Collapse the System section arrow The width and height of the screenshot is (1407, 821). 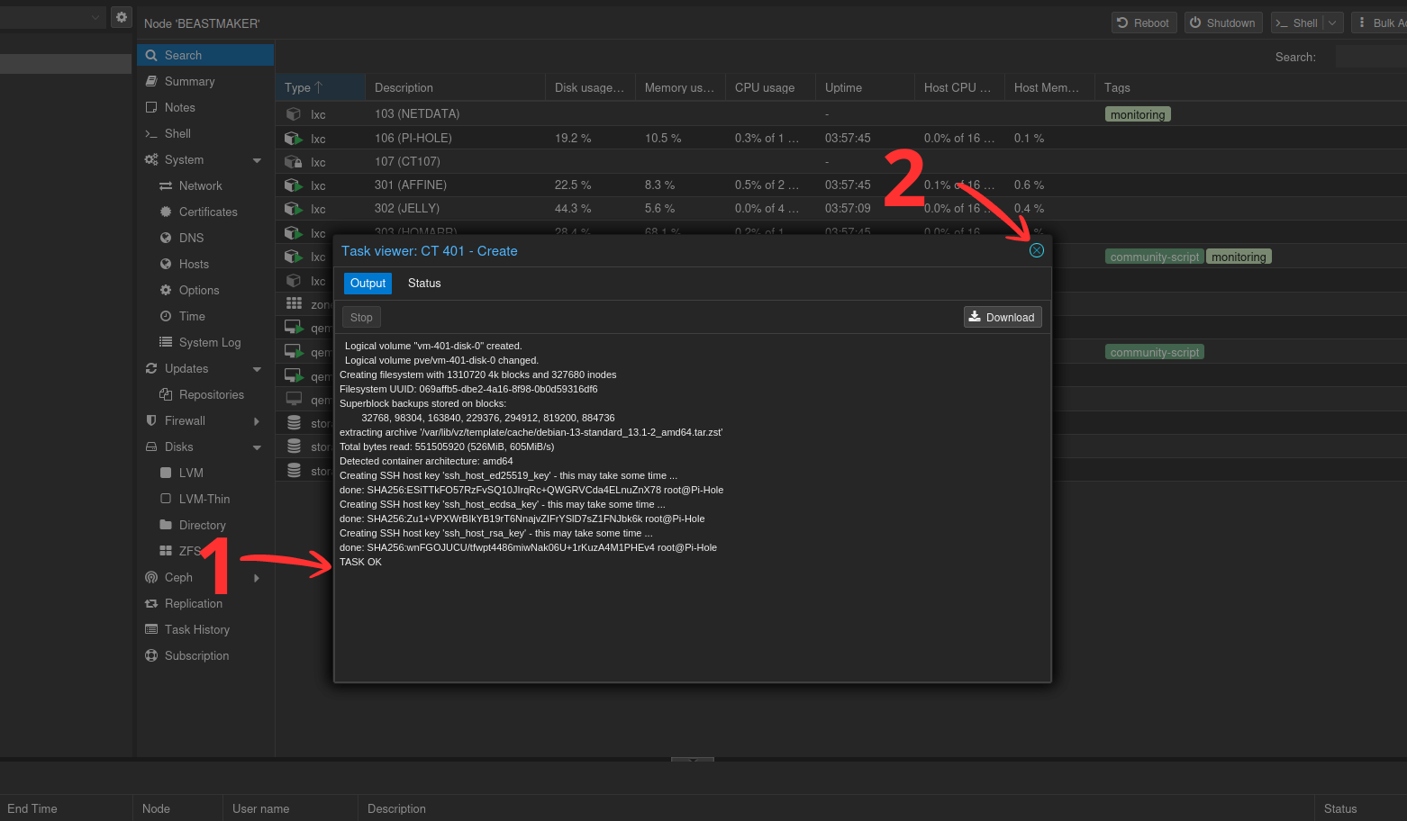(257, 160)
